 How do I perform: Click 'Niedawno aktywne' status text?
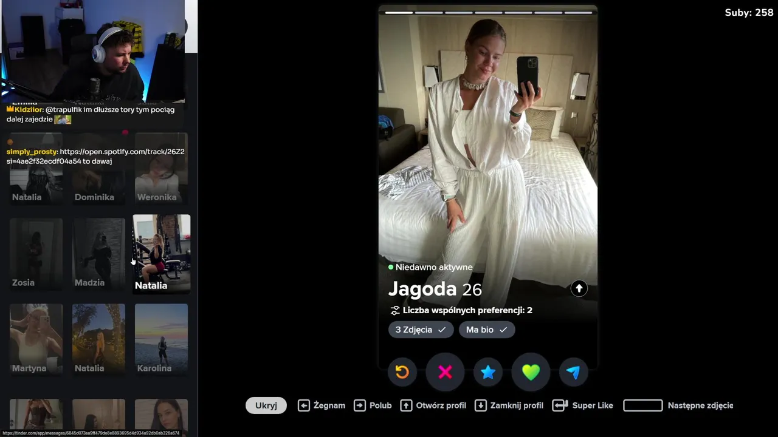coord(434,267)
